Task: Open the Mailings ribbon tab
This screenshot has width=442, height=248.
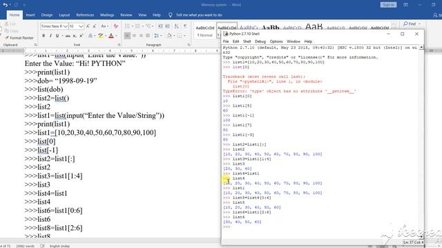Action: point(107,15)
